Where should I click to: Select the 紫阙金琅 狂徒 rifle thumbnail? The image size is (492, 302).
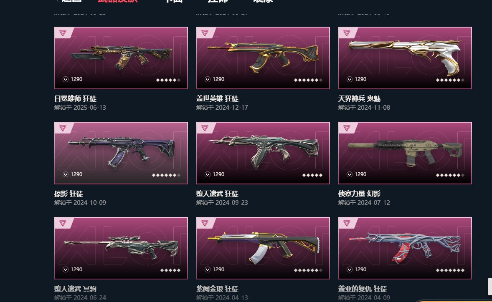click(263, 248)
